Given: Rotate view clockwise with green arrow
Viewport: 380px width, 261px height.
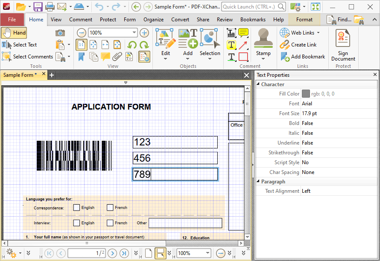Looking at the screenshot, I should click(144, 45).
